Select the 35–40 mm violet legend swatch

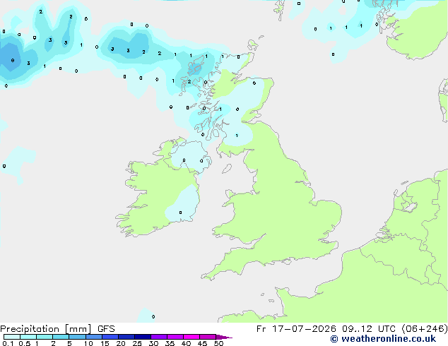click(x=175, y=337)
